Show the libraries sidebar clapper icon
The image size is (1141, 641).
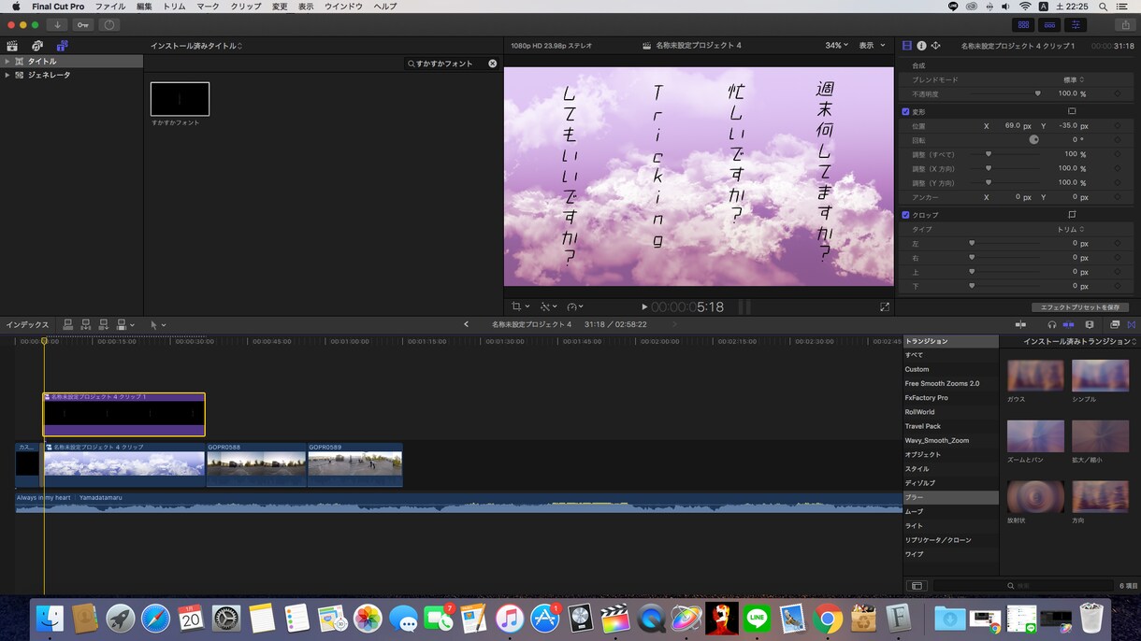coord(12,45)
